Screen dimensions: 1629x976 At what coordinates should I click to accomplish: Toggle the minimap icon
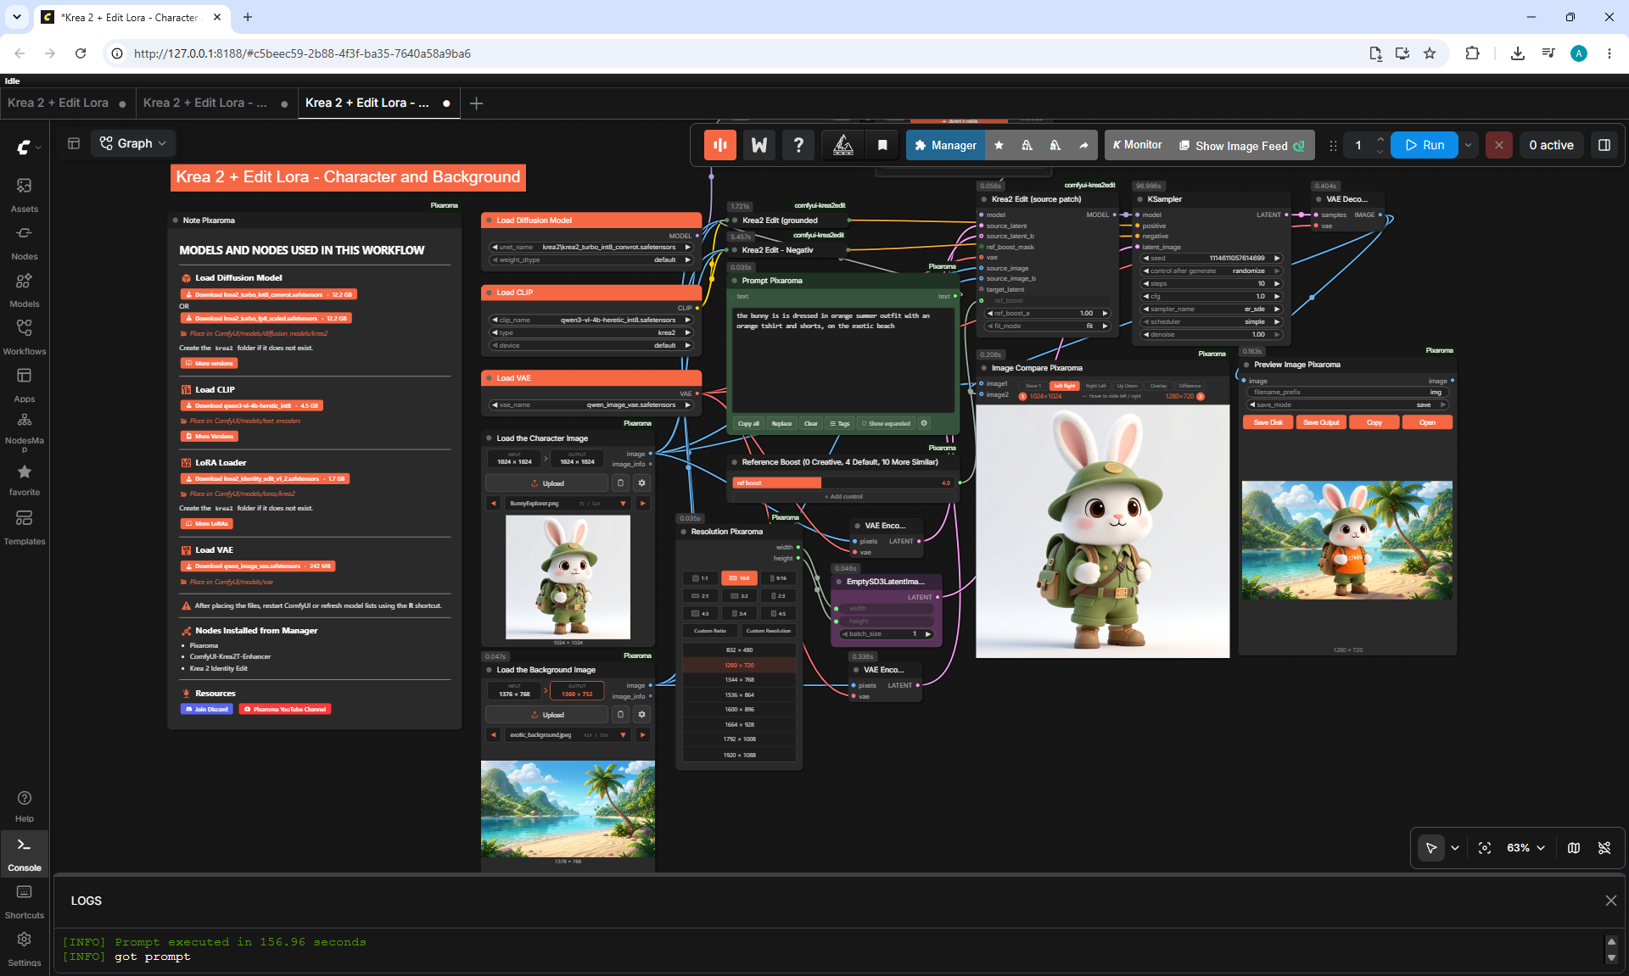tap(1574, 848)
